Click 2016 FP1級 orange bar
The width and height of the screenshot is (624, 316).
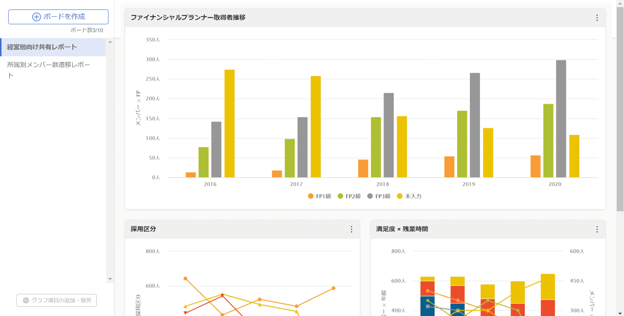click(x=191, y=175)
